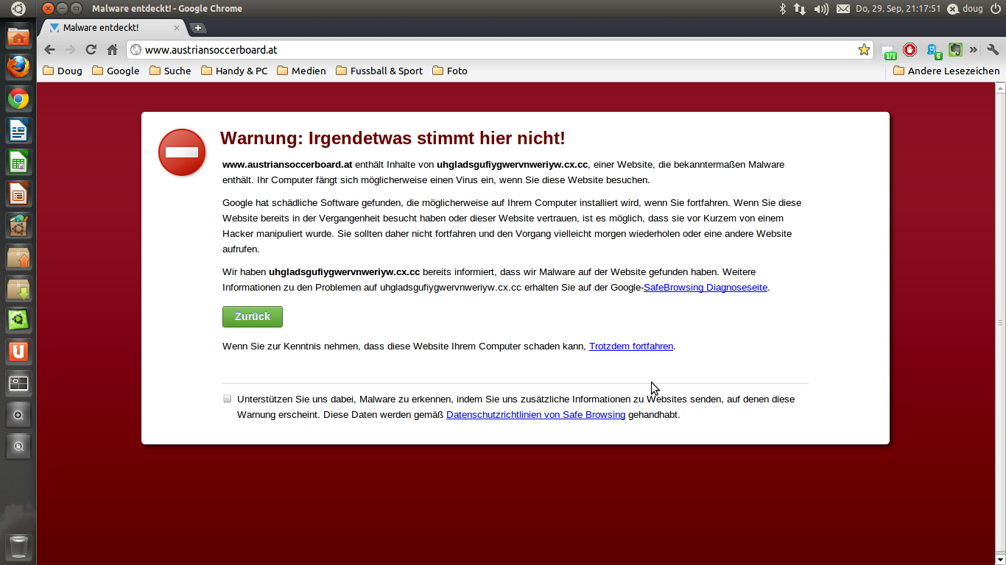Open Chrome's wrench settings menu
Screen dimensions: 1006x565
992,50
